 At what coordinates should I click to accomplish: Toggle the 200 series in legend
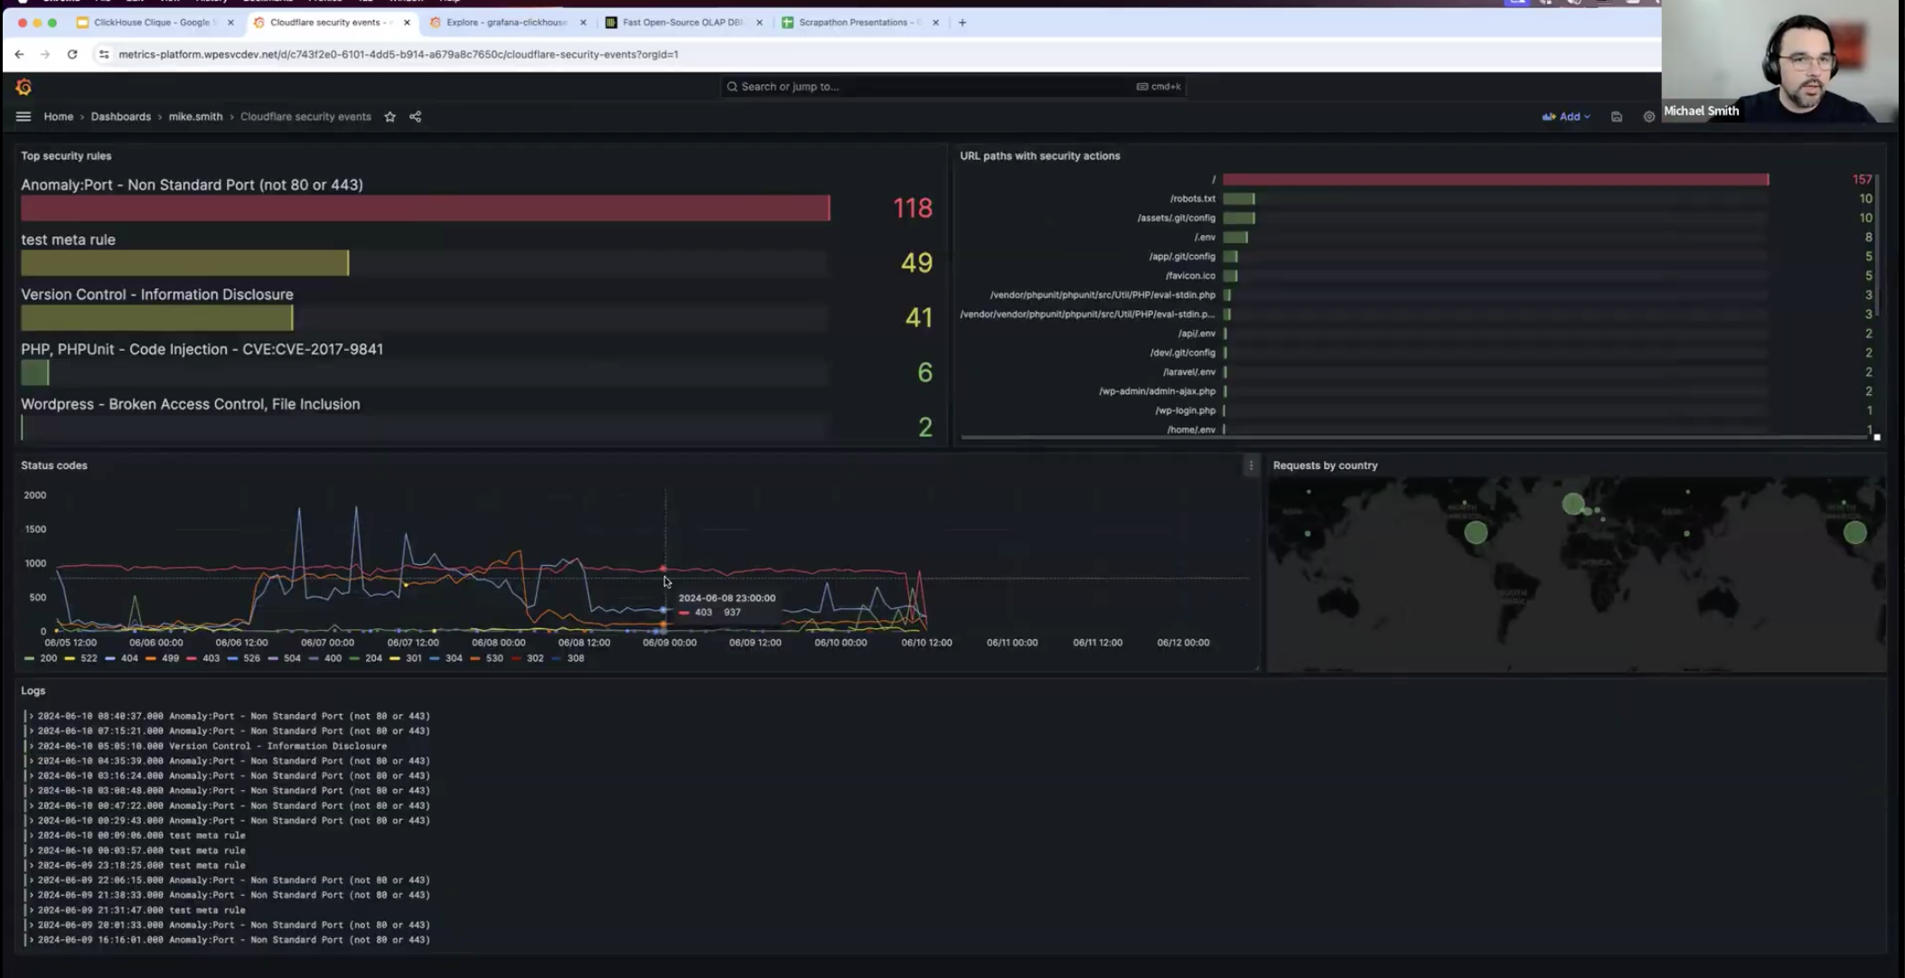pos(48,658)
